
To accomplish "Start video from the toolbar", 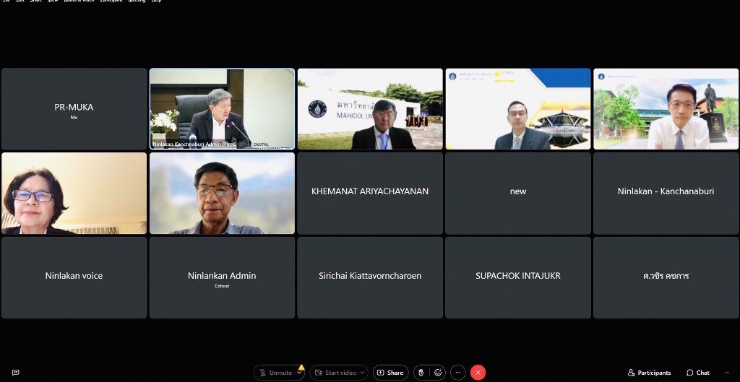I will coord(335,373).
